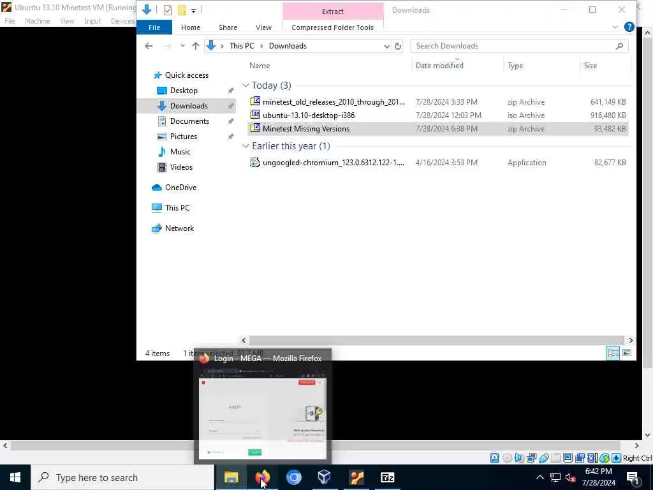Click Downloads in the address breadcrumb

coord(288,46)
